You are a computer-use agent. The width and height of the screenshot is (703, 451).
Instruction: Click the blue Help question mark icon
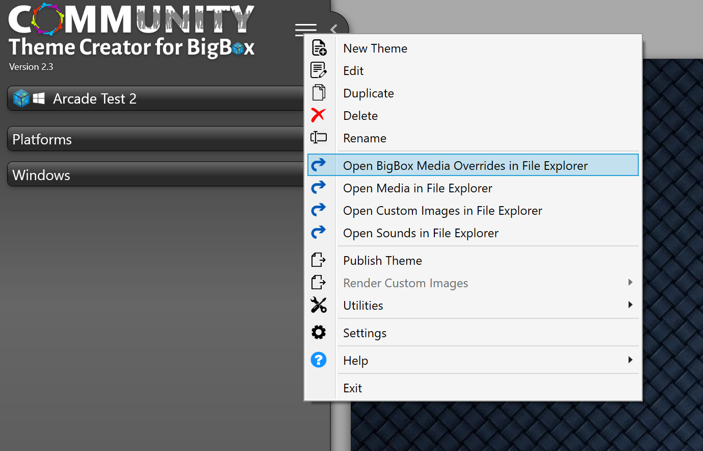(x=319, y=360)
